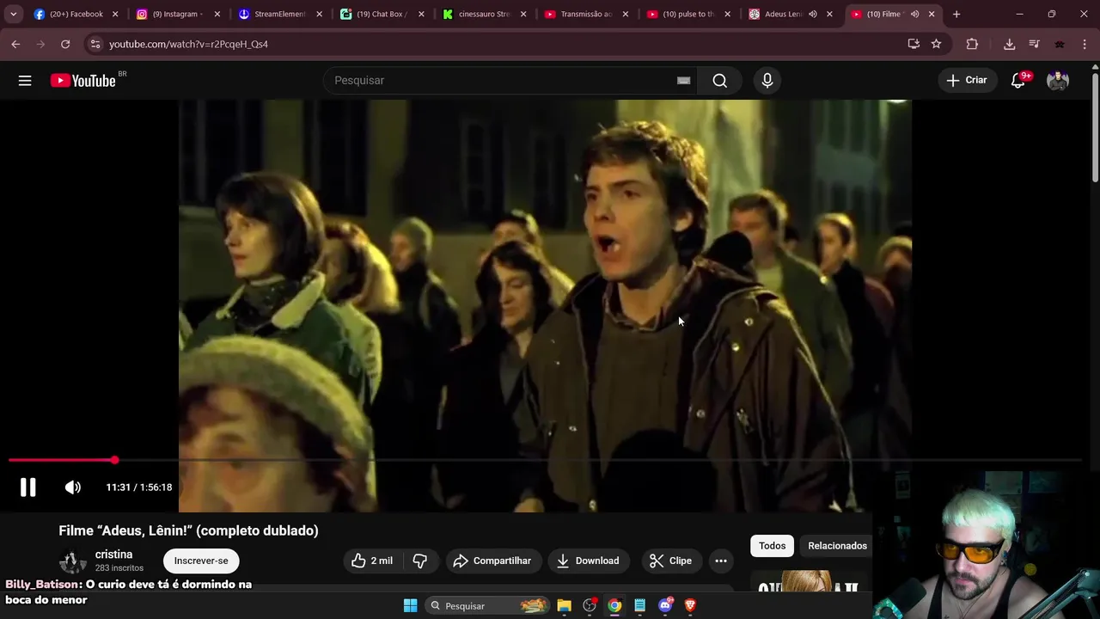Click the address bar URL

click(188, 44)
